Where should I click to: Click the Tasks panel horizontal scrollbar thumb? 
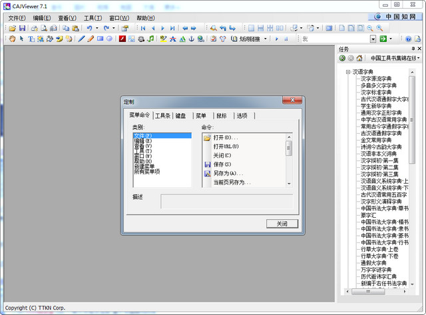[x=368, y=291]
